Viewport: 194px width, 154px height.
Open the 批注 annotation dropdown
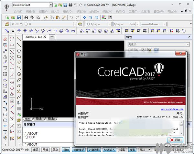pos(149,150)
